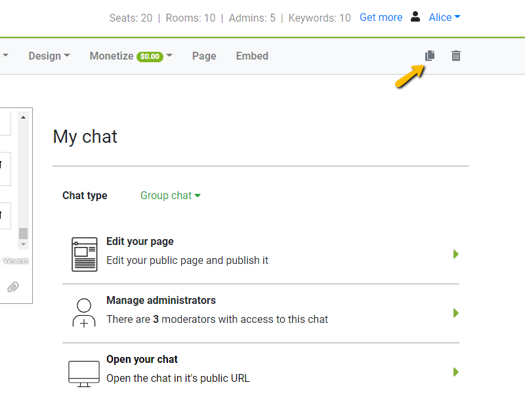Viewport: 525px width, 393px height.
Task: Change chat type via Group chat dropdown
Action: [170, 195]
